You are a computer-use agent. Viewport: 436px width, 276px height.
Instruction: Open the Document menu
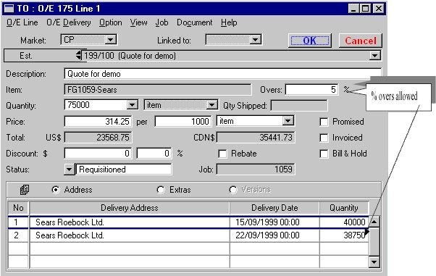(194, 22)
